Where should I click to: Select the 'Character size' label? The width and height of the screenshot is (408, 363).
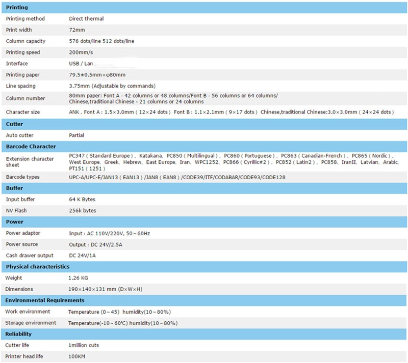point(23,112)
